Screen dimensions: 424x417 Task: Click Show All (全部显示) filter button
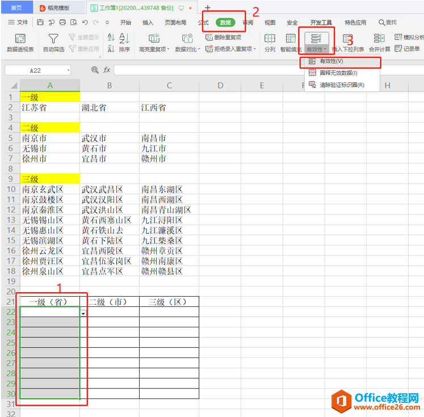[x=84, y=37]
